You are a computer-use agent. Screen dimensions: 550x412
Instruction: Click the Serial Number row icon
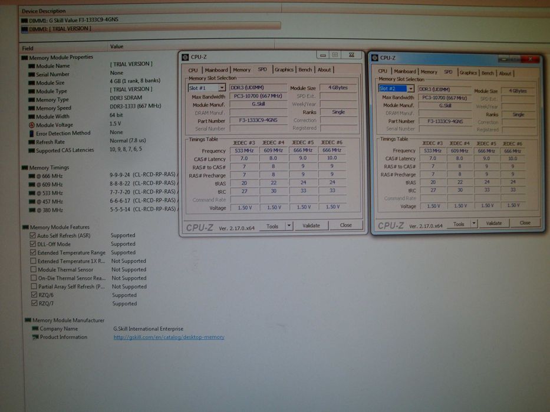pos(32,74)
